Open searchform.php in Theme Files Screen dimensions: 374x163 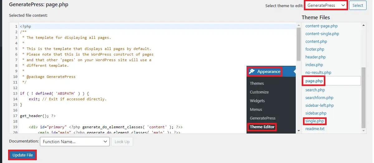click(319, 98)
